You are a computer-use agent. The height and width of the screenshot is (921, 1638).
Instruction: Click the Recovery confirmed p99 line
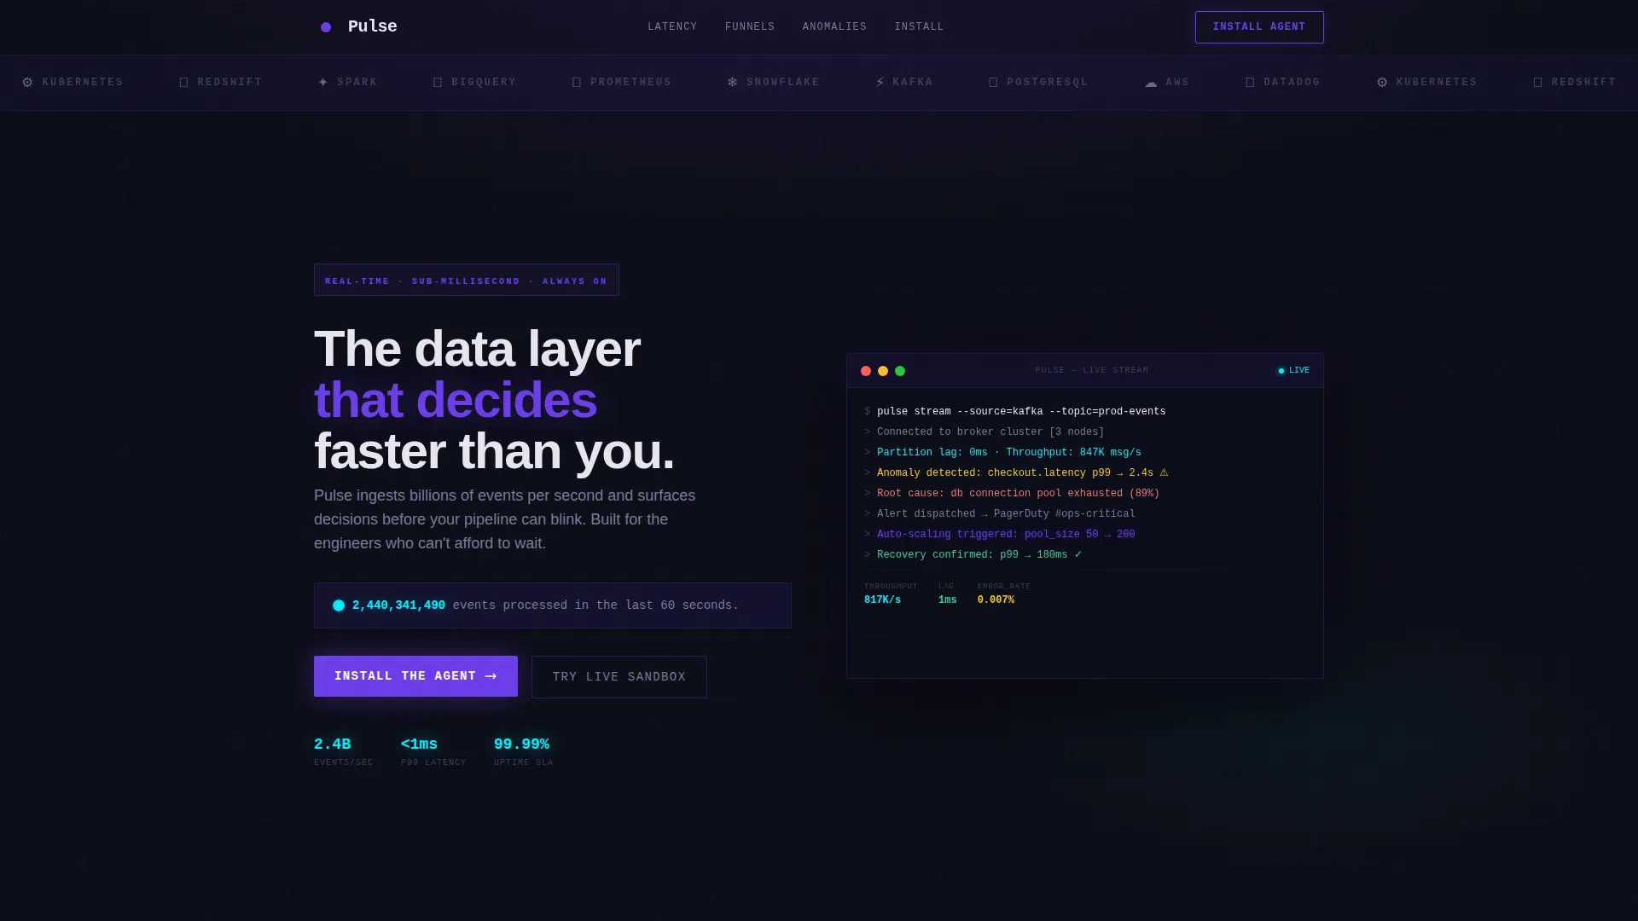979,555
